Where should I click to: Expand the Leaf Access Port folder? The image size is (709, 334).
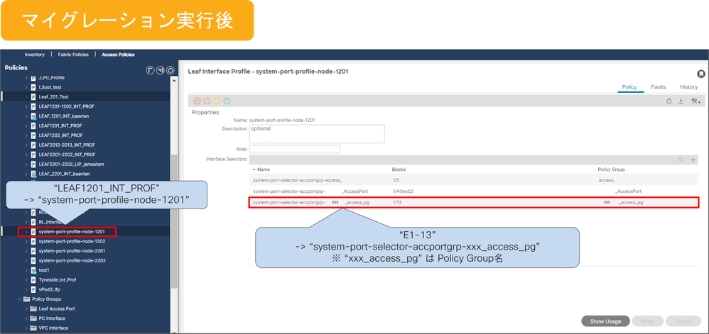26,308
